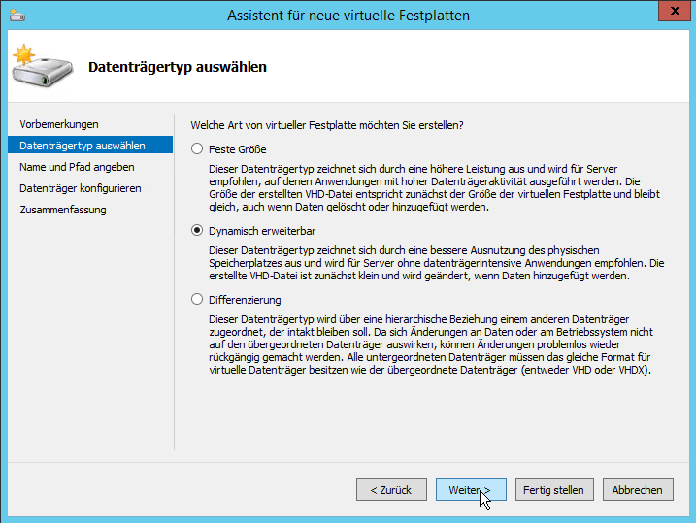The image size is (696, 523).
Task: Go to the 'Vorbemerkungen' step in the sidebar
Action: (x=59, y=124)
